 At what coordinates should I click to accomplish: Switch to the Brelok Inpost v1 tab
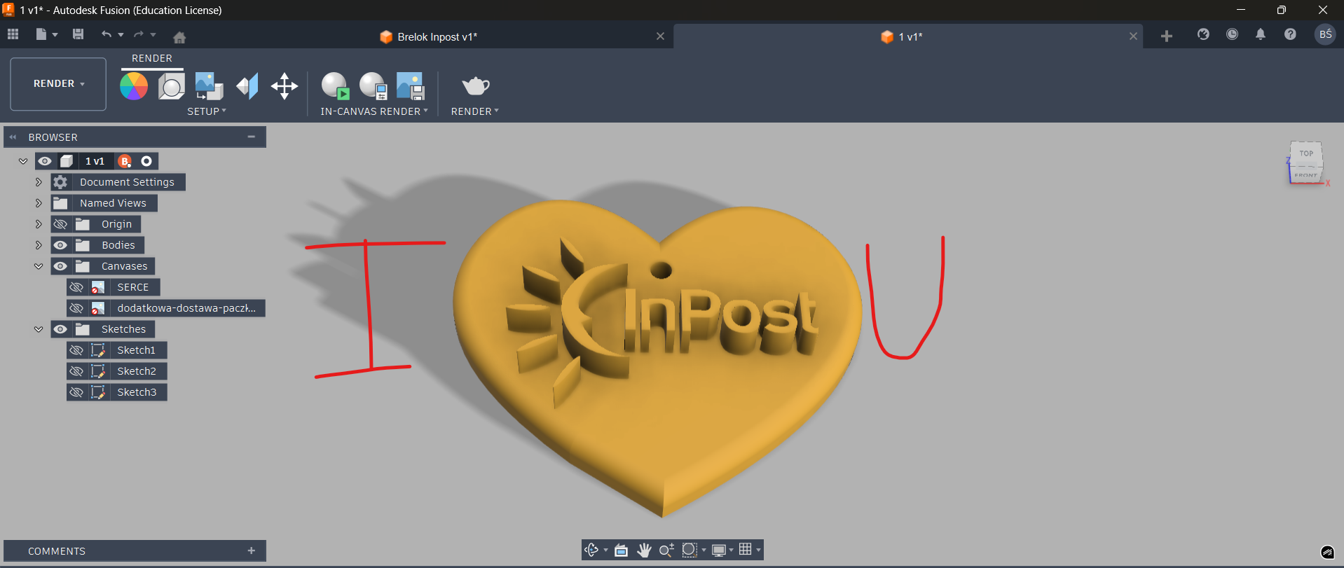click(437, 37)
